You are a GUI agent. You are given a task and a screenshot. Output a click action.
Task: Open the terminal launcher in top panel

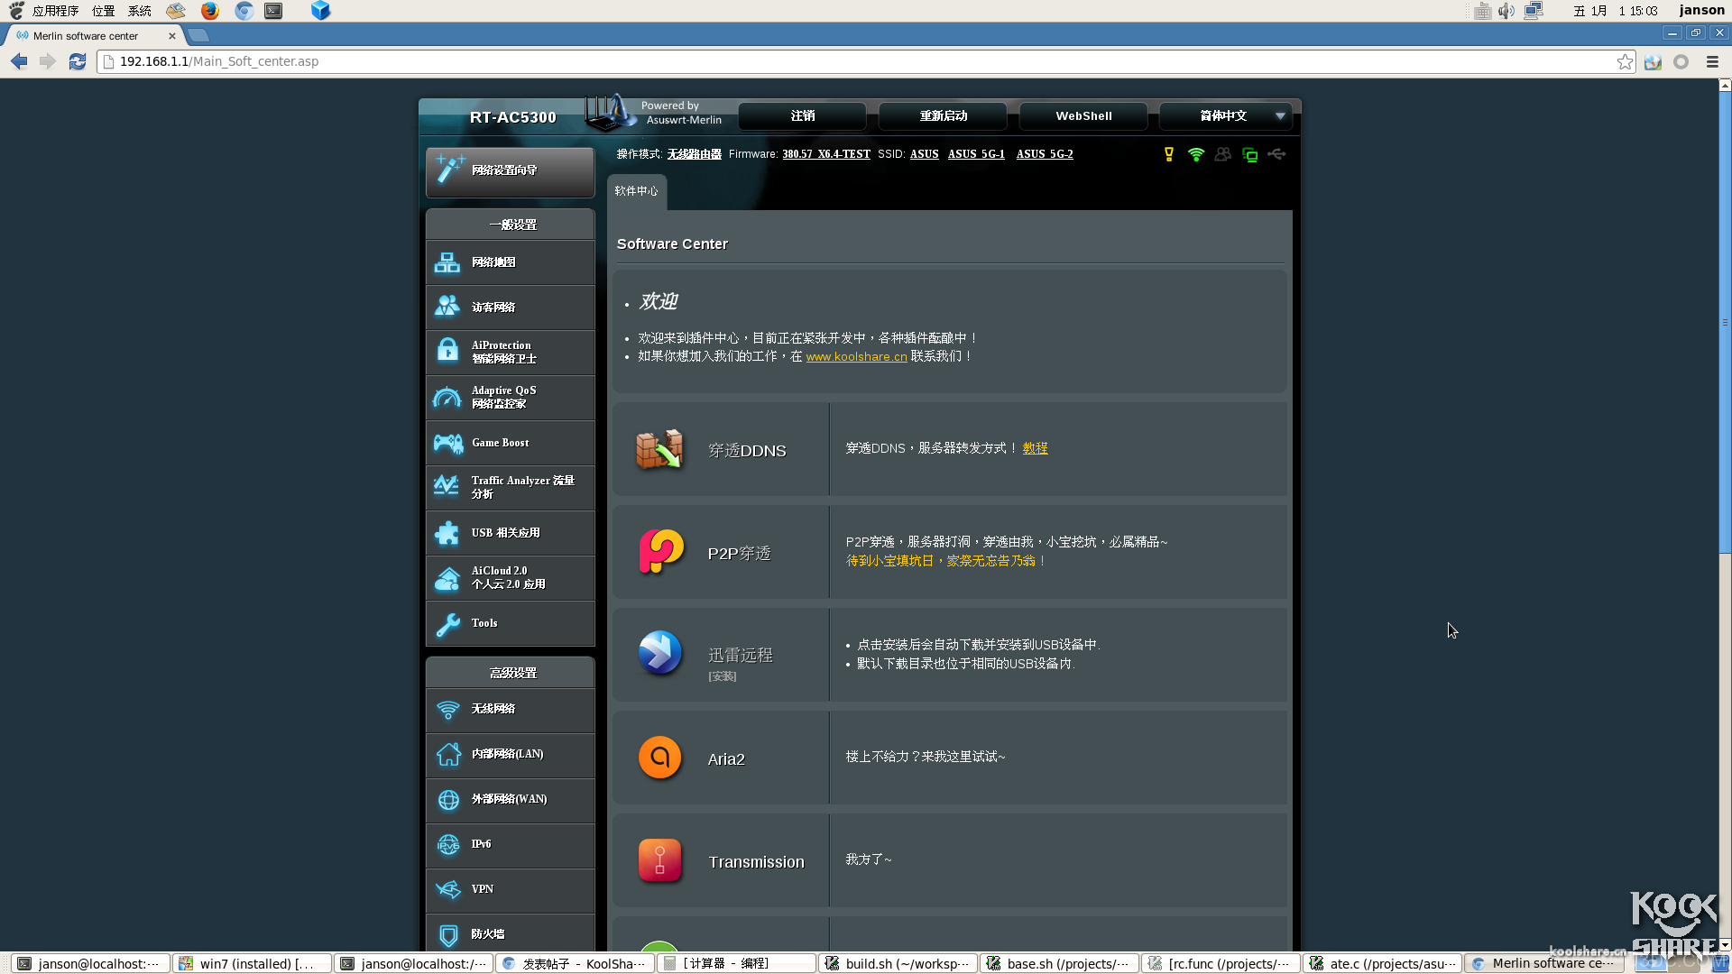tap(273, 11)
